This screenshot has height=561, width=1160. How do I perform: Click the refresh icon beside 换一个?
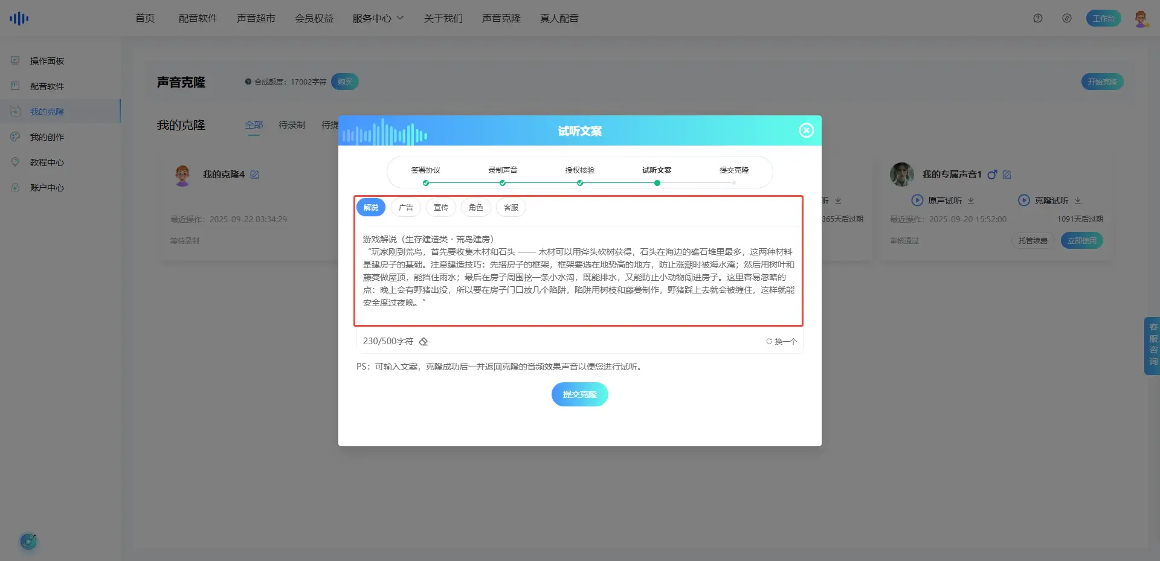click(x=769, y=341)
